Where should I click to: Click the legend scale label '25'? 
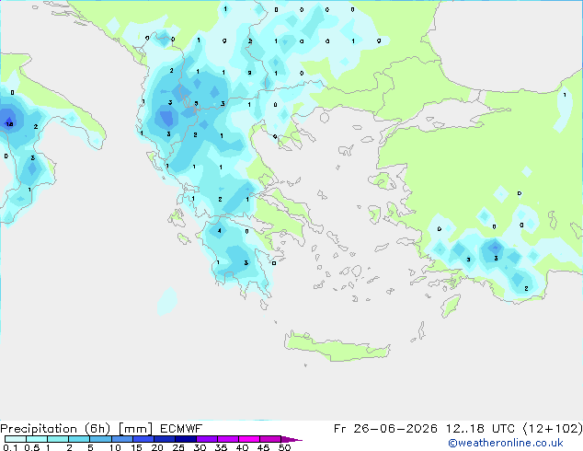178,447
